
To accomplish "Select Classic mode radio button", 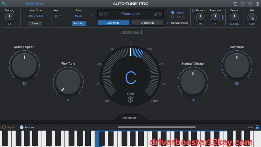I will click(x=172, y=17).
